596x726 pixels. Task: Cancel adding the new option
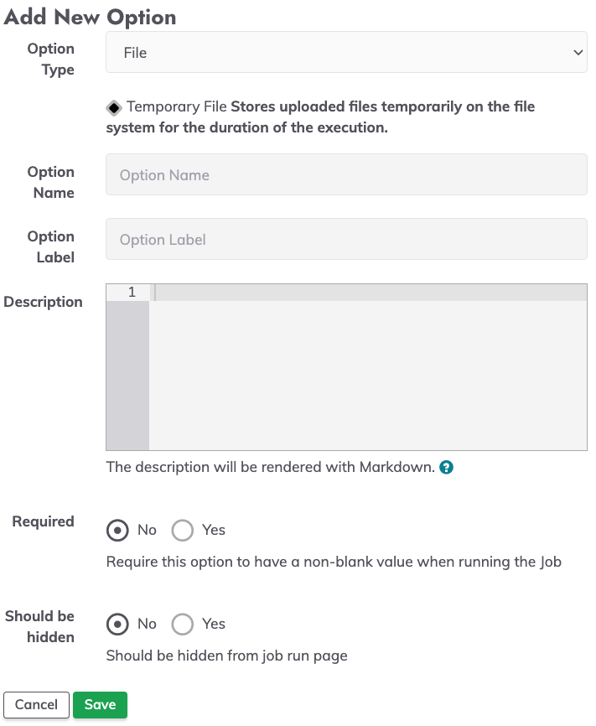click(x=36, y=705)
